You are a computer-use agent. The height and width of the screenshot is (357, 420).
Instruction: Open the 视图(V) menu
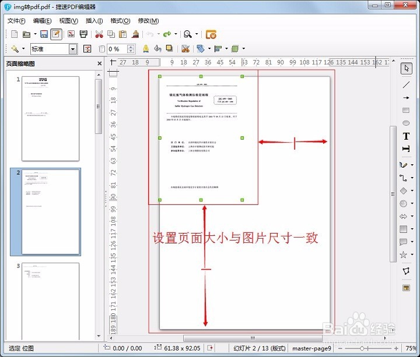(69, 21)
